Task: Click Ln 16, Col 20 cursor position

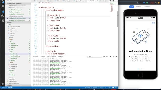Action: click(x=88, y=88)
